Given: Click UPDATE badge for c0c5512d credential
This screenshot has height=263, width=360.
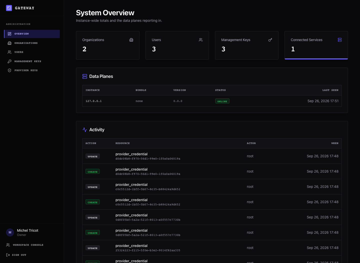Looking at the screenshot, I should 92,187.
